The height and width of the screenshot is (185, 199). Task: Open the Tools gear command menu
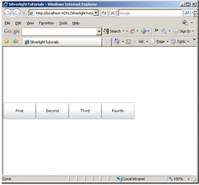click(180, 41)
